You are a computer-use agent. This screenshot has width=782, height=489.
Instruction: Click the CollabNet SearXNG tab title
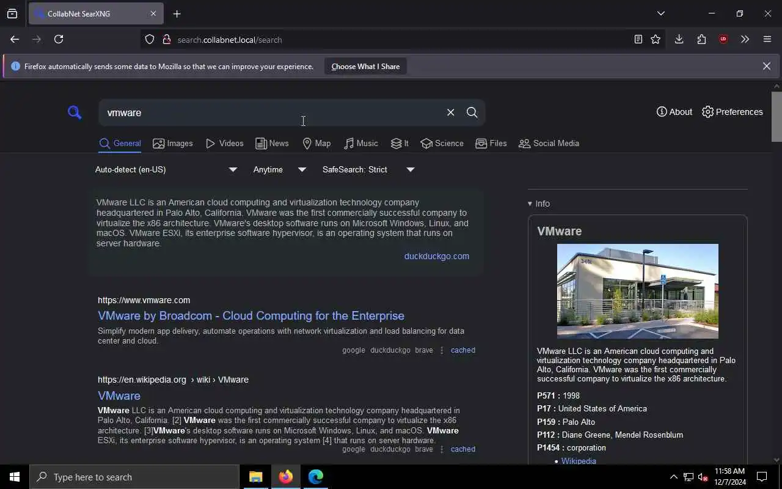point(79,13)
